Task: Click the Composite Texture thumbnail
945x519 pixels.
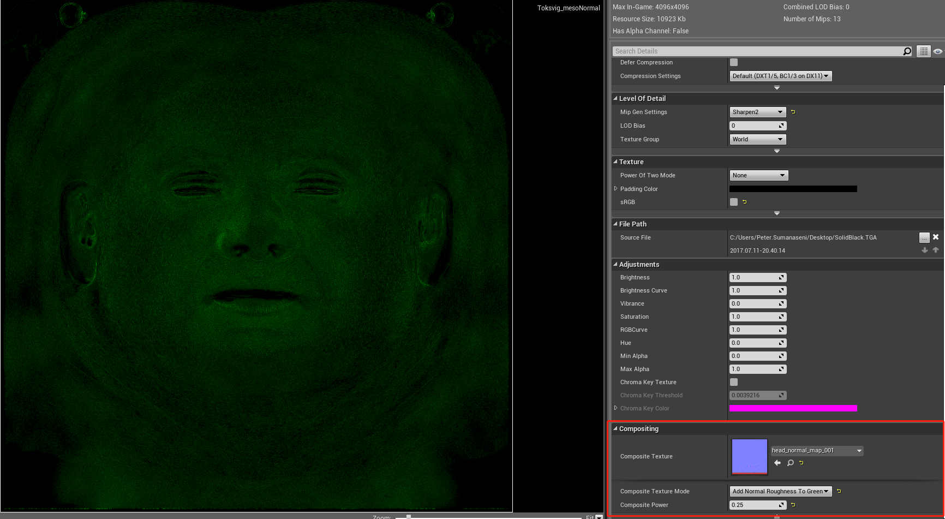Action: click(749, 456)
